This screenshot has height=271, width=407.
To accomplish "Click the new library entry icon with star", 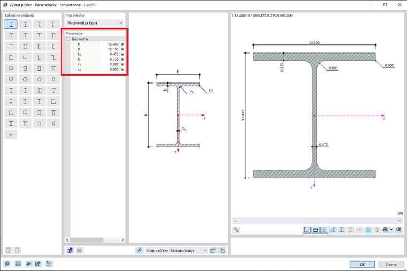I will point(222,250).
